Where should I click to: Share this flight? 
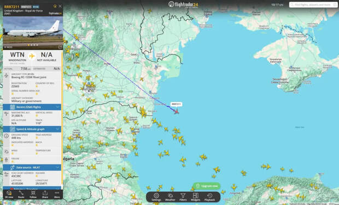45,194
